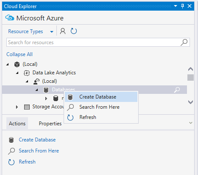Click the database icon in the Actions list
198x175 pixels.
(x=11, y=140)
